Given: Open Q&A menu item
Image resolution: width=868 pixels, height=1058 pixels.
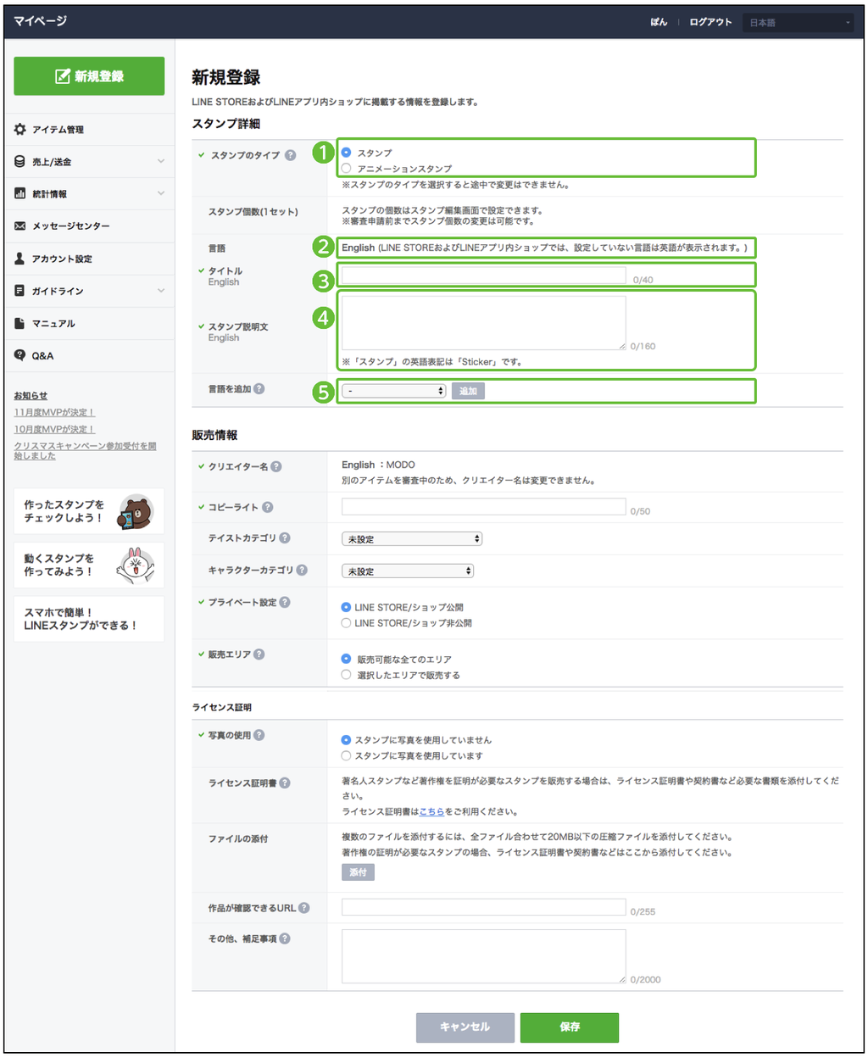Looking at the screenshot, I should point(89,355).
